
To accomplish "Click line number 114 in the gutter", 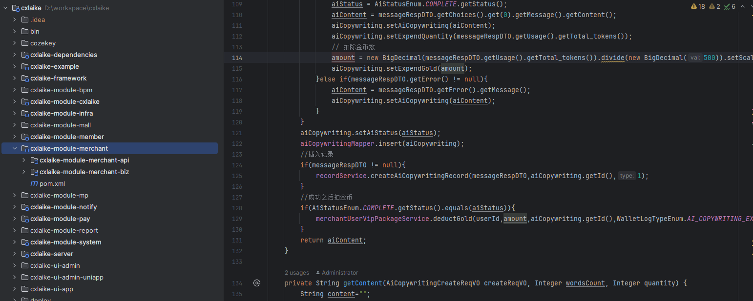I will point(236,58).
